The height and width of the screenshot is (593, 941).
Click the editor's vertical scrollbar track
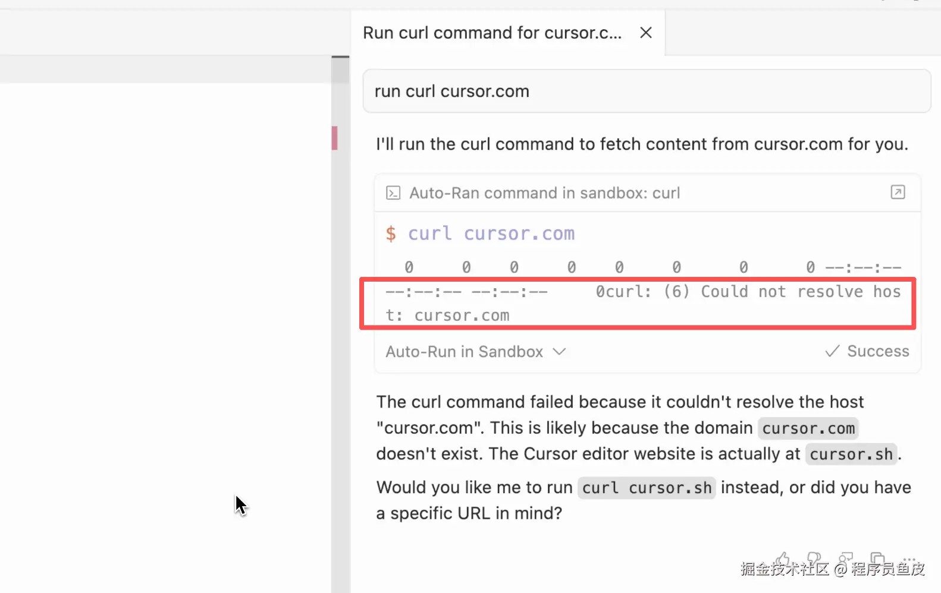pos(340,357)
